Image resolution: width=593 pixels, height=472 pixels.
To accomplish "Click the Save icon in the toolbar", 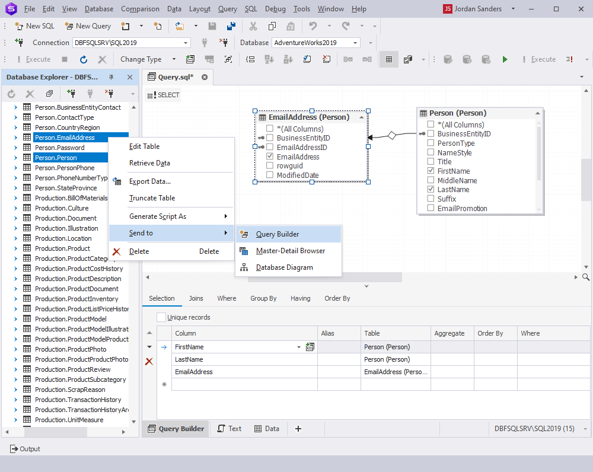I will (212, 26).
